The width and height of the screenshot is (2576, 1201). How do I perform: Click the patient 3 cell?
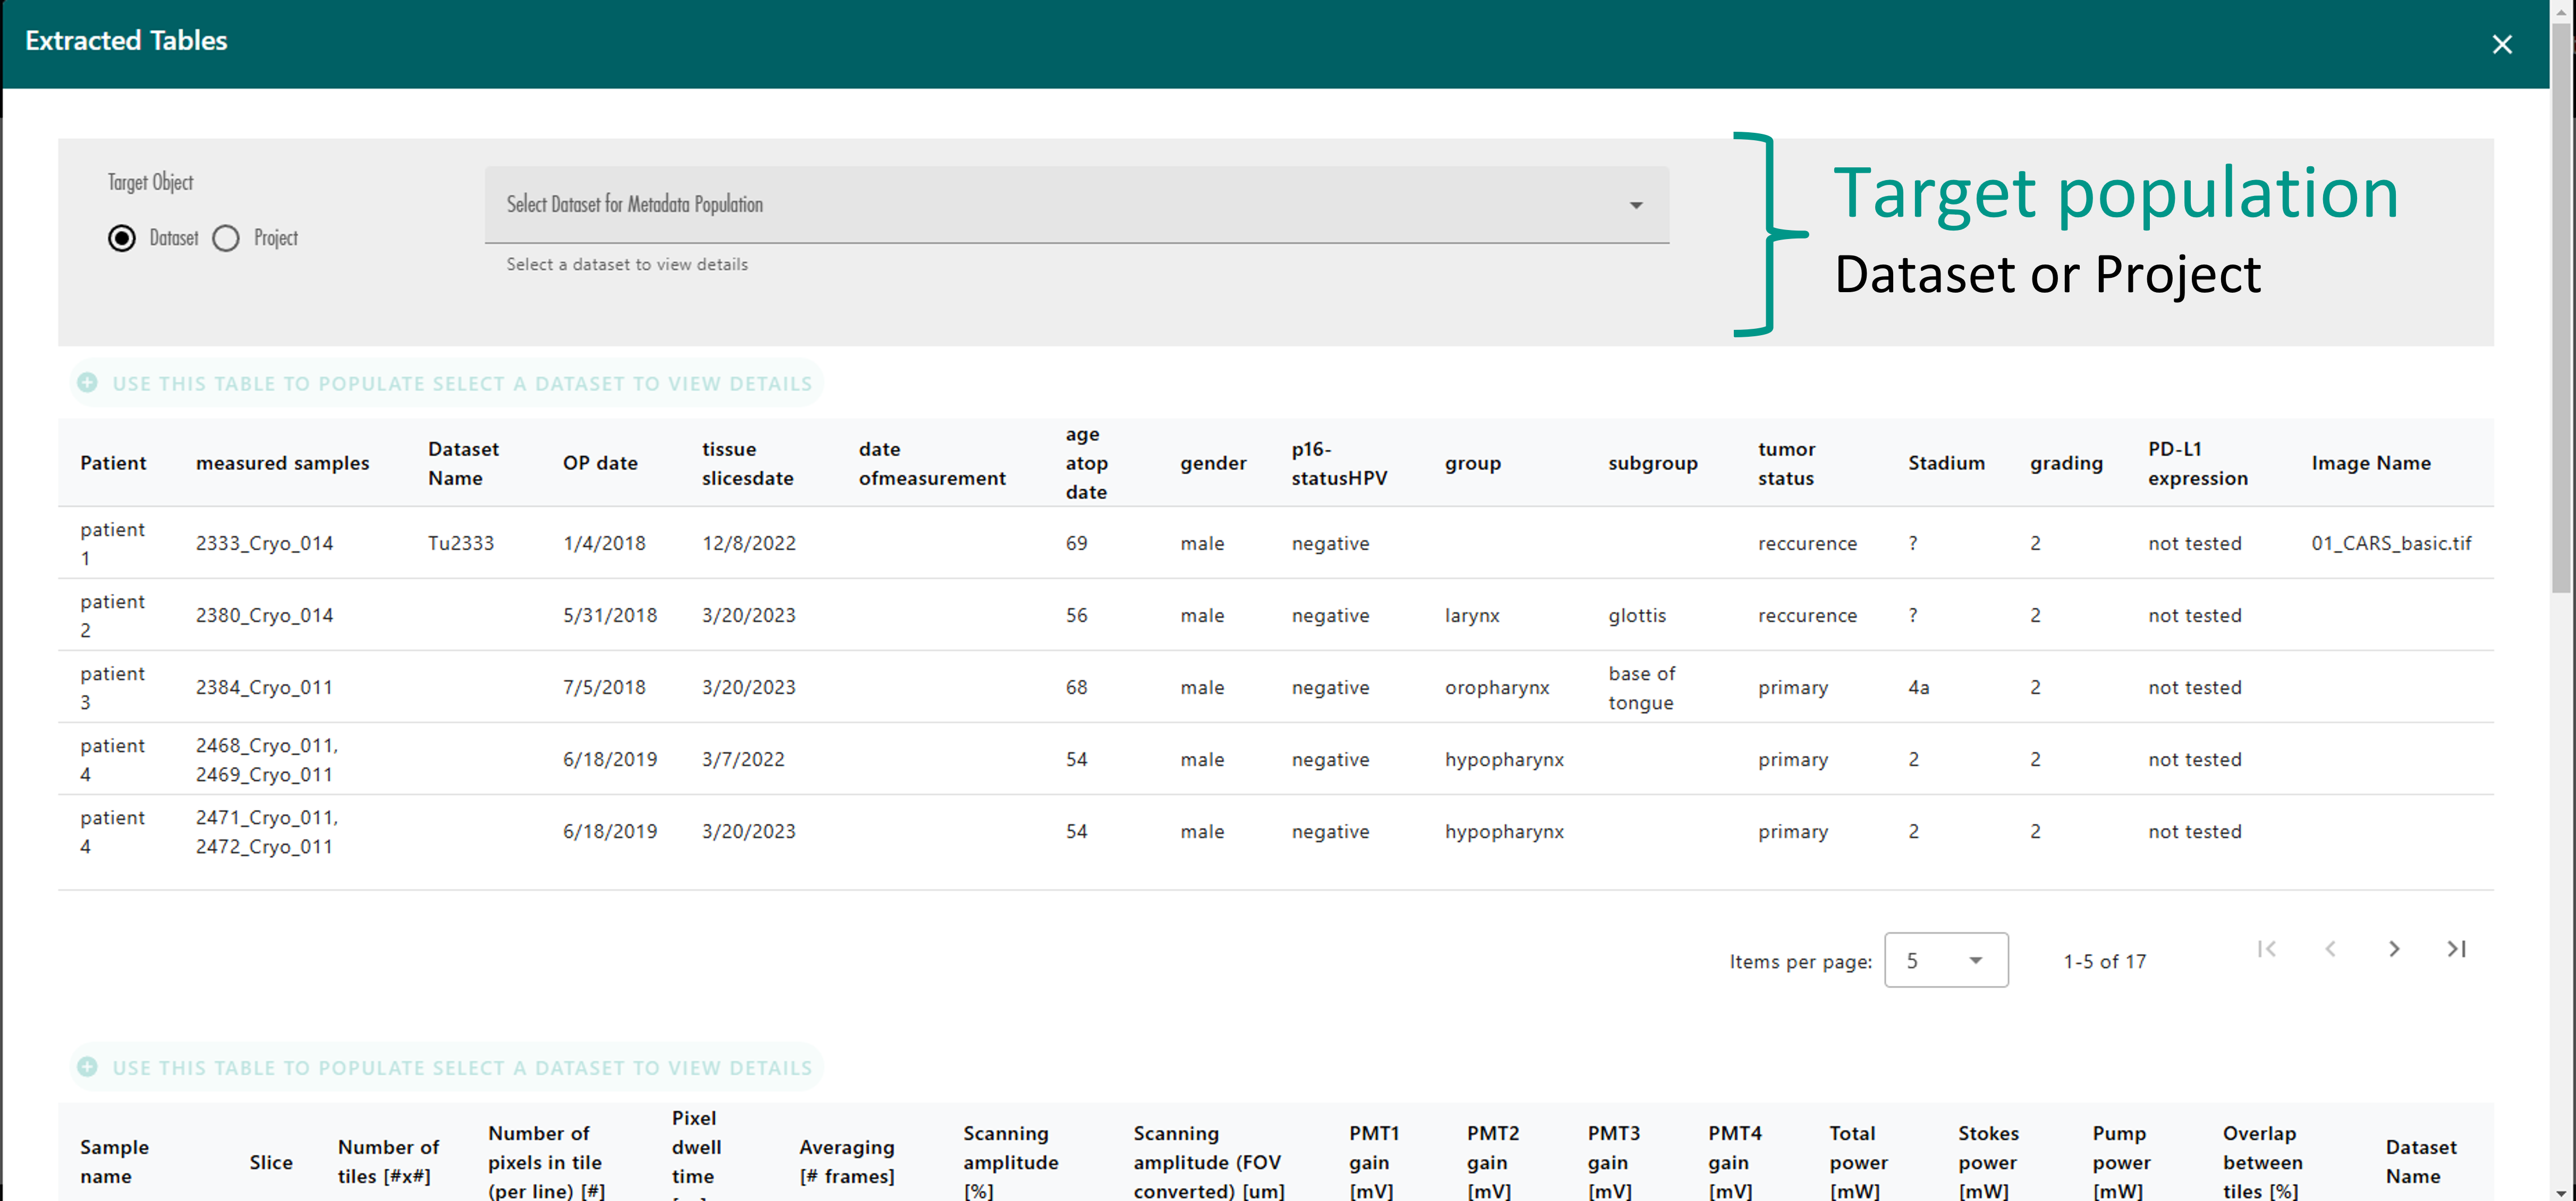(x=112, y=687)
